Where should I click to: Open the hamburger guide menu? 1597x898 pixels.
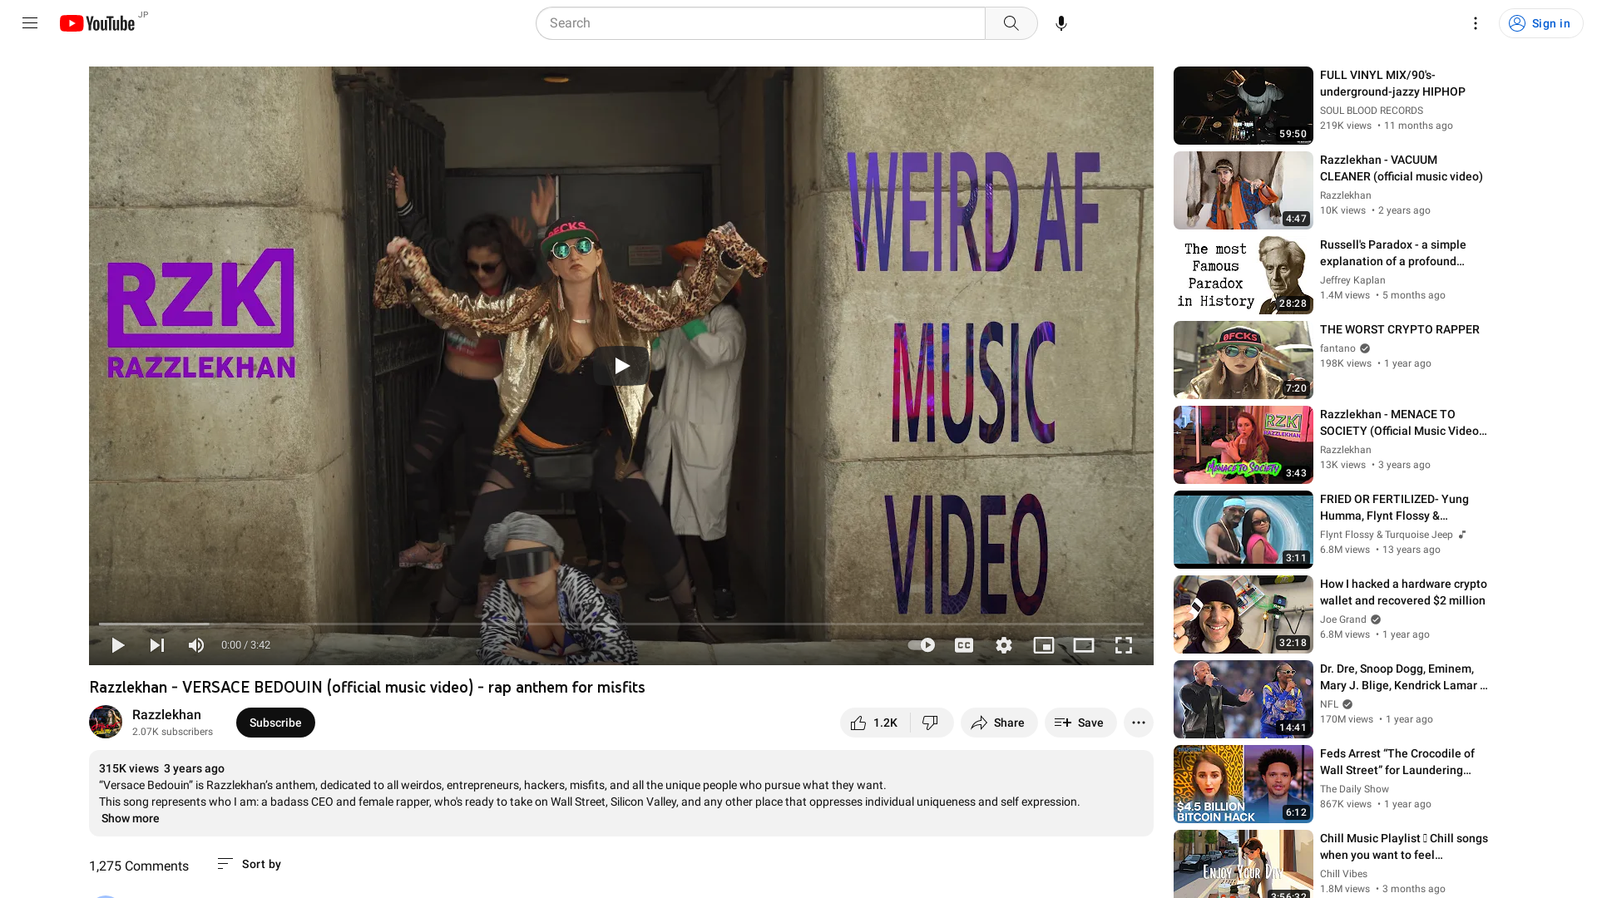click(30, 23)
